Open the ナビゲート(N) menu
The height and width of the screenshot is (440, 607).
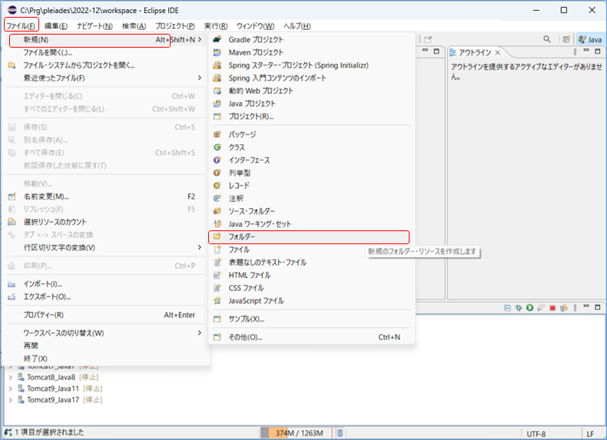[95, 26]
